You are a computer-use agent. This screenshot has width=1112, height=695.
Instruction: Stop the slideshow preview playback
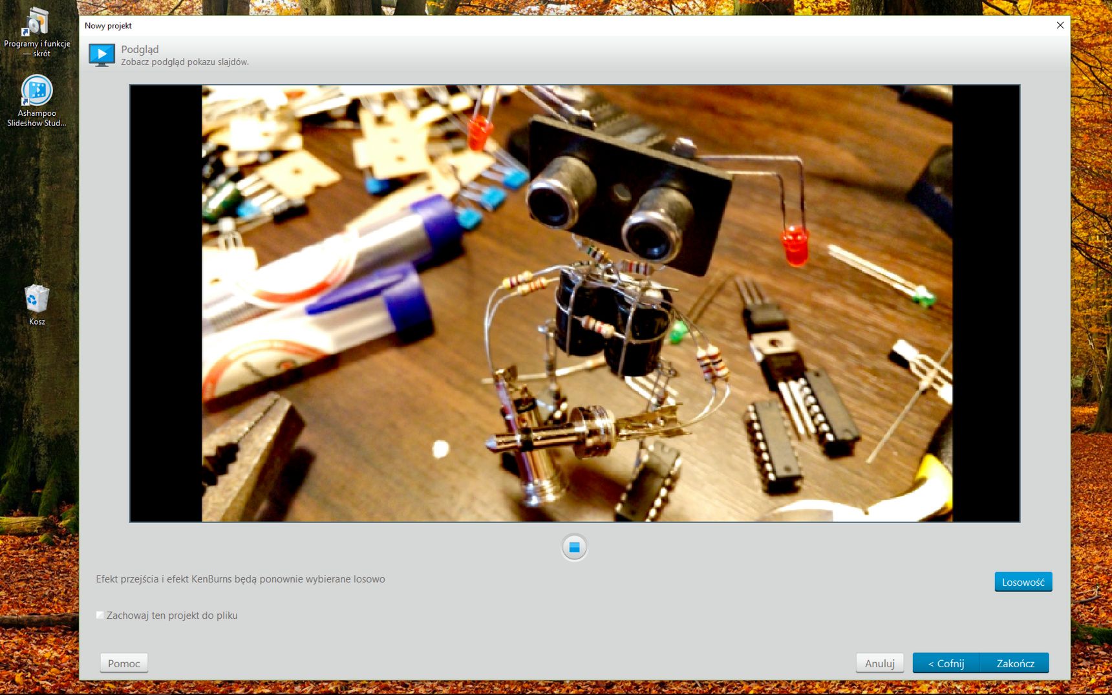574,547
